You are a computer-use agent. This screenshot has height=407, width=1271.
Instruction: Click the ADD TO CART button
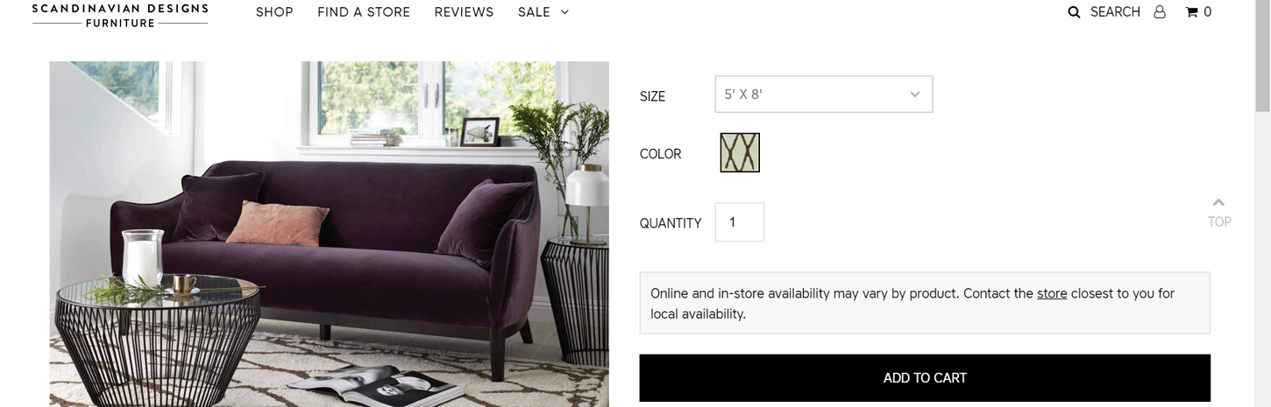pos(925,378)
